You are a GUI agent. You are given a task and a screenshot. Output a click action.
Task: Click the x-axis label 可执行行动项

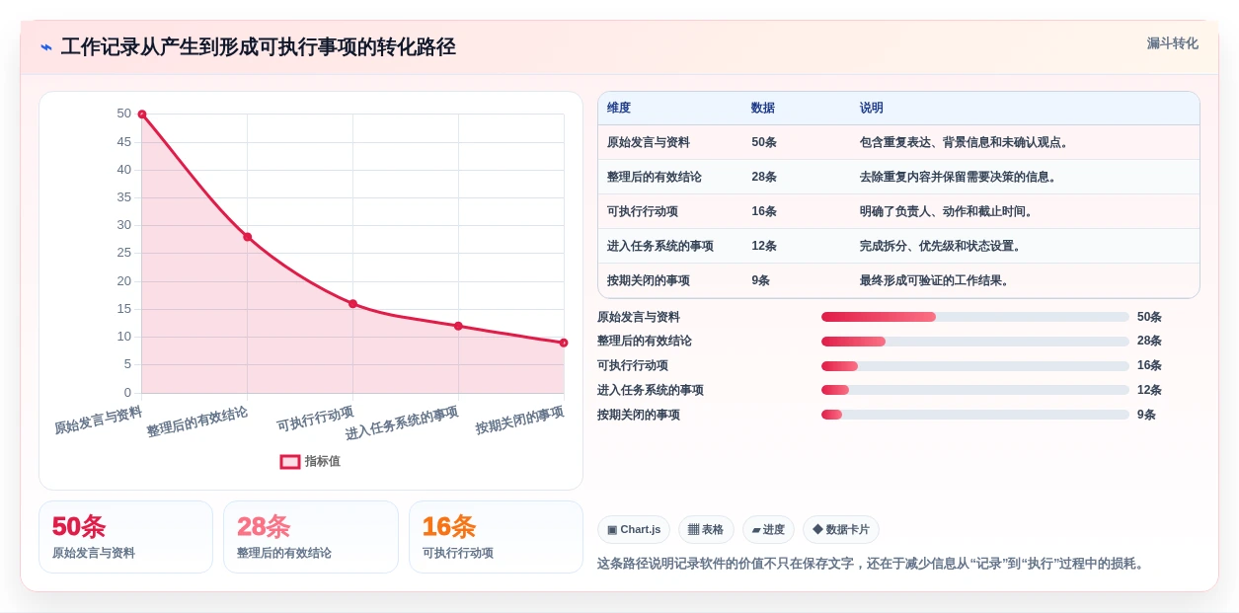click(x=316, y=419)
